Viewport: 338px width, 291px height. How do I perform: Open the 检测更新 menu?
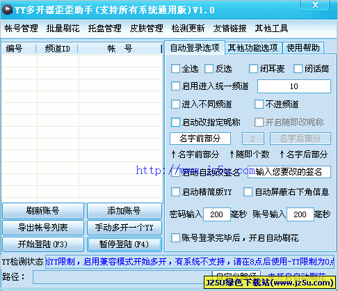coord(188,29)
